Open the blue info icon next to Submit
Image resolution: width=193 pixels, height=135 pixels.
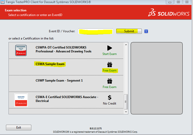(x=146, y=31)
